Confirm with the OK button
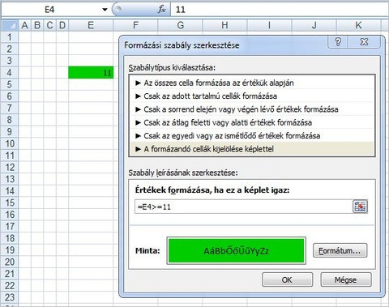 coord(287,279)
